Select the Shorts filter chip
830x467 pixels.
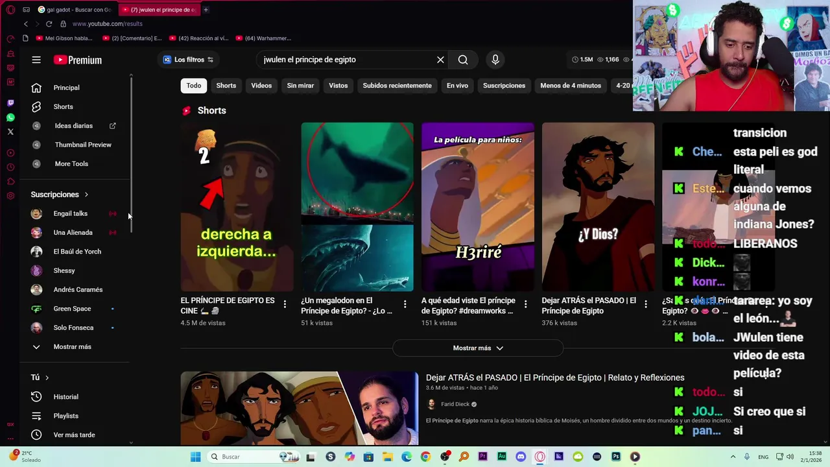[x=226, y=86]
